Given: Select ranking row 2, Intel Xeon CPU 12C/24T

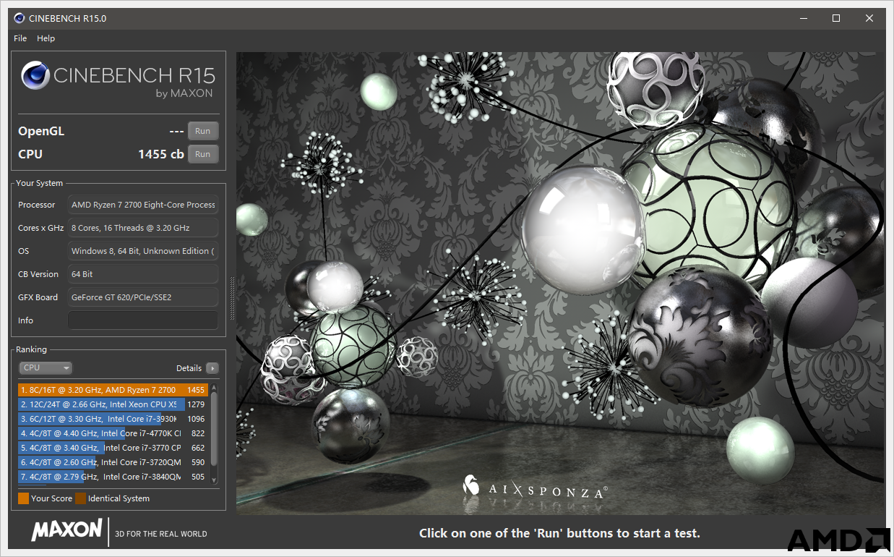Looking at the screenshot, I should click(x=113, y=404).
